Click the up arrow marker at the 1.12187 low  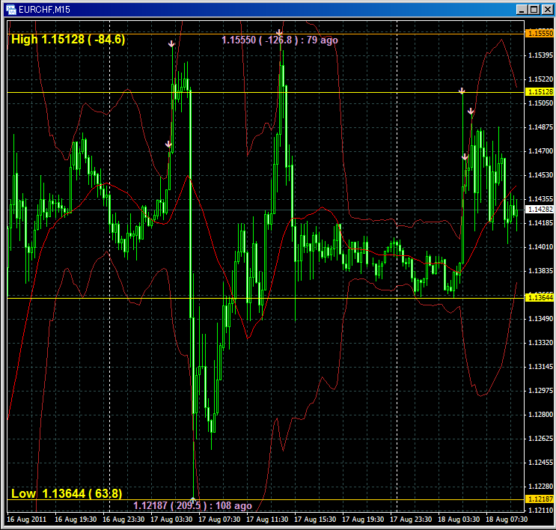[x=193, y=499]
